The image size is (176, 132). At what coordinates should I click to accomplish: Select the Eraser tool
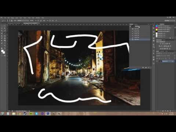point(2,38)
